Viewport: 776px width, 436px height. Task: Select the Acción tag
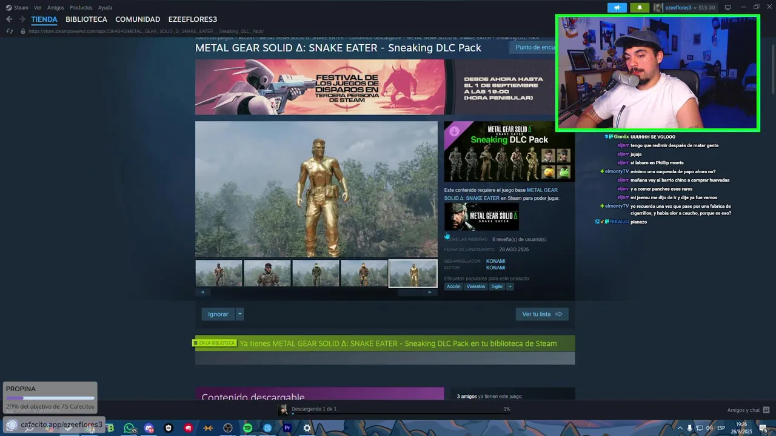click(453, 286)
